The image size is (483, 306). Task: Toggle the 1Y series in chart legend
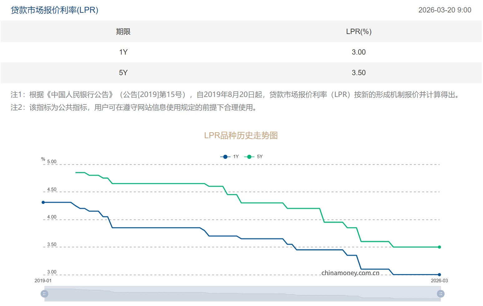229,157
